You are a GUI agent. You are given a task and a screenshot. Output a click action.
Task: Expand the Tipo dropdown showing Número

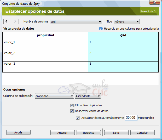click(x=127, y=22)
